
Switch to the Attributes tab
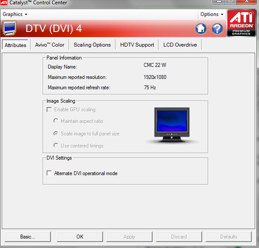pos(16,45)
